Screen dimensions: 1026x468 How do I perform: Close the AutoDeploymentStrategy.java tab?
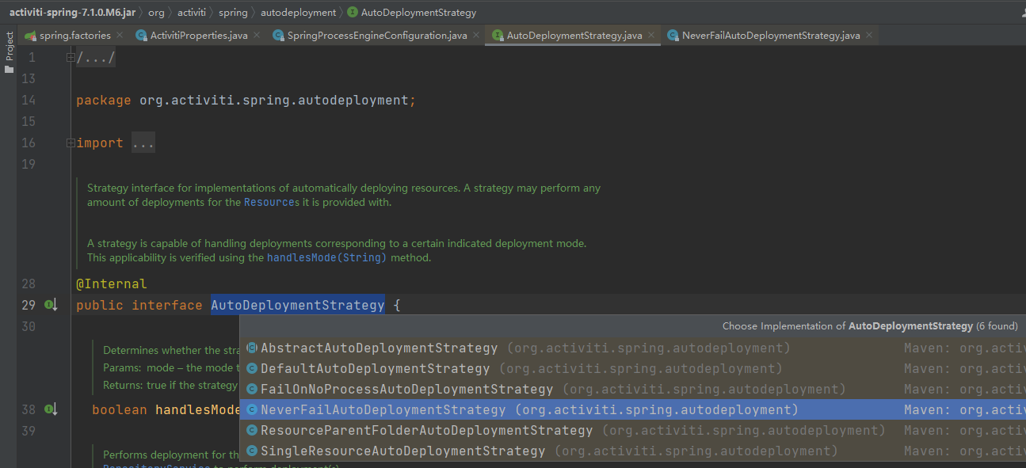pyautogui.click(x=650, y=36)
